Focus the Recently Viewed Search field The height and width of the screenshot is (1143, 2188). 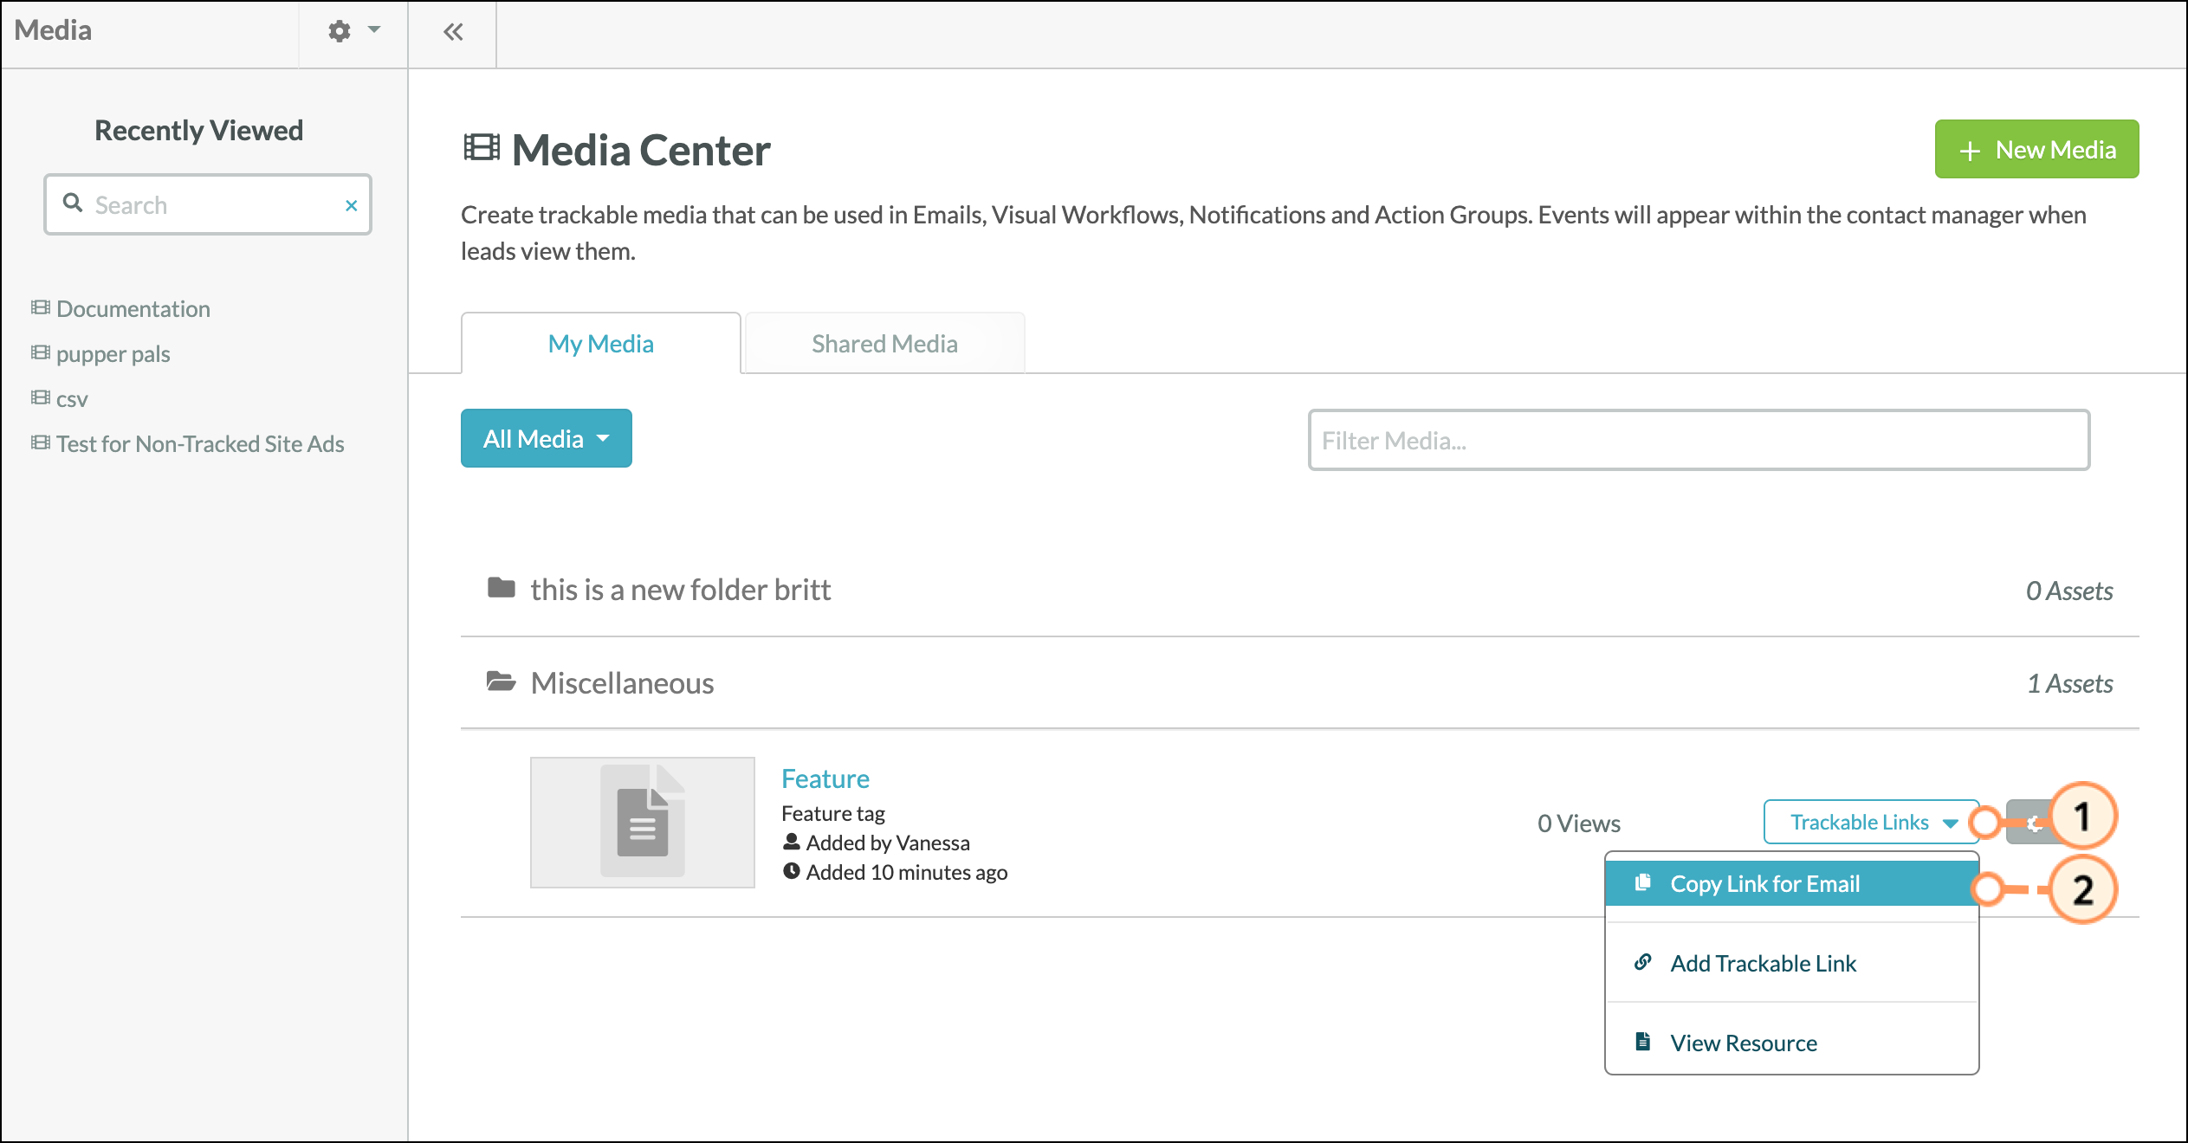208,204
